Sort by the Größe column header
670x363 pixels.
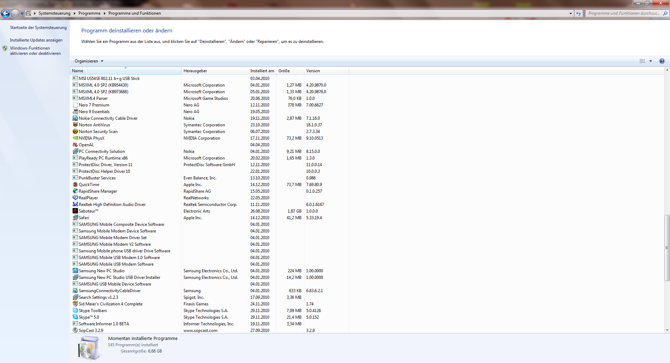click(290, 71)
